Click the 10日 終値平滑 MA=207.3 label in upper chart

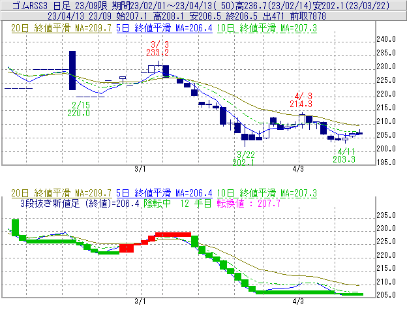[x=267, y=28]
